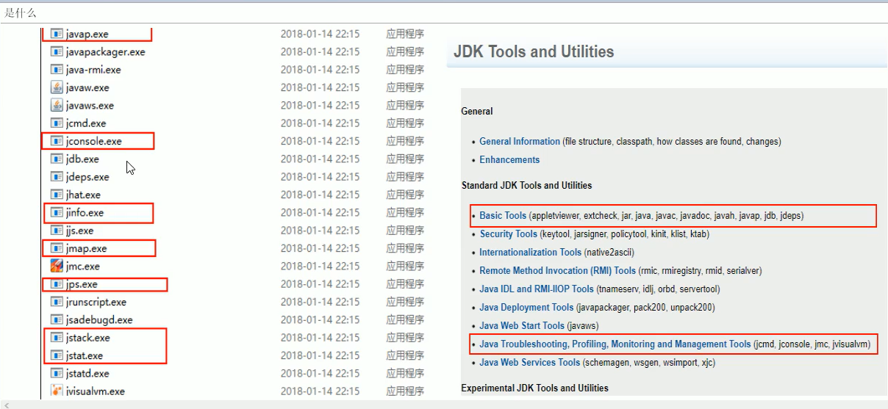888x409 pixels.
Task: Click the jmap.exe file icon
Action: pyautogui.click(x=57, y=248)
